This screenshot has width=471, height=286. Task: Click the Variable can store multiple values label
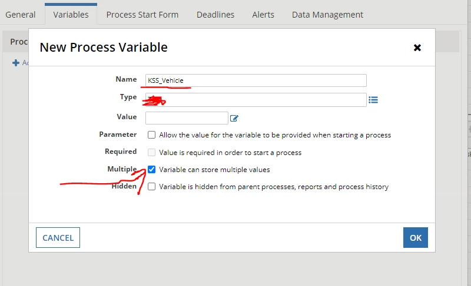coord(214,170)
